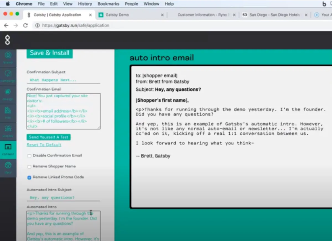Toggle the Remove Shopper Name checkbox
The height and width of the screenshot is (241, 332).
point(29,167)
